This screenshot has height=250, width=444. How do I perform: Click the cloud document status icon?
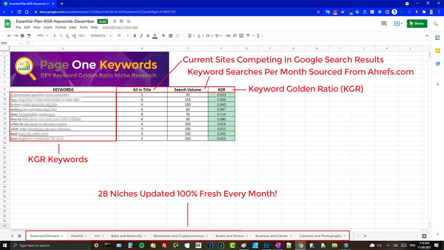pos(128,21)
